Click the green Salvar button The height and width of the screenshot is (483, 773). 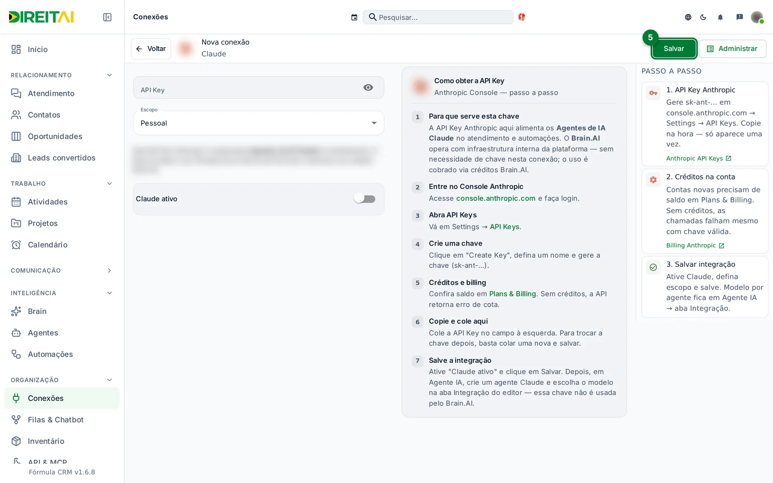pos(674,49)
